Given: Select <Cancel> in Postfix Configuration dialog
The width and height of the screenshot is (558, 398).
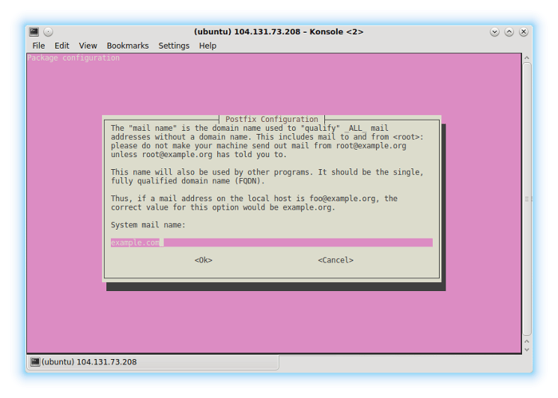Looking at the screenshot, I should (336, 260).
